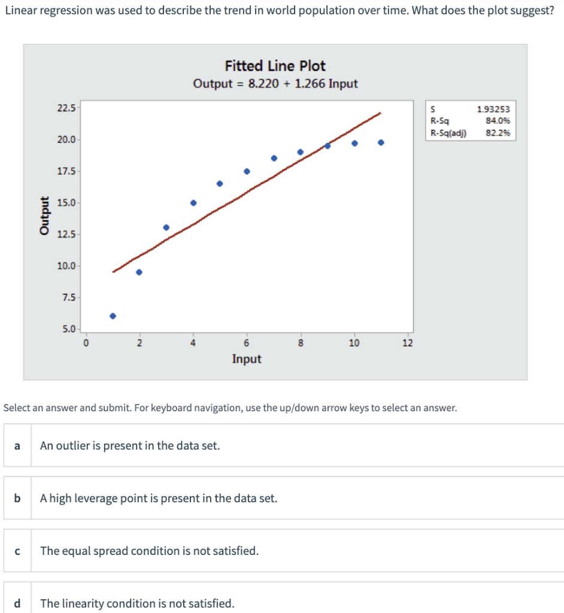Click the question text about world population trend
This screenshot has height=613, width=564.
[x=281, y=10]
